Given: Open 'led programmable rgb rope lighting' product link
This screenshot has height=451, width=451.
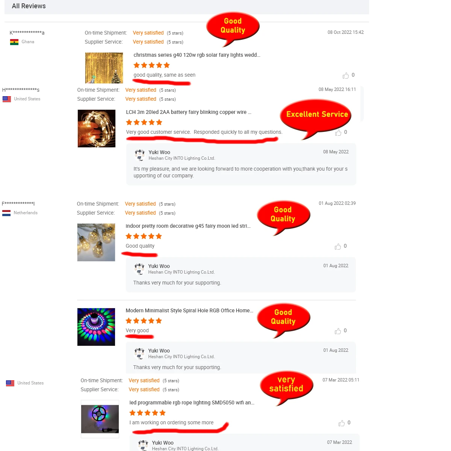Looking at the screenshot, I should click(x=192, y=403).
